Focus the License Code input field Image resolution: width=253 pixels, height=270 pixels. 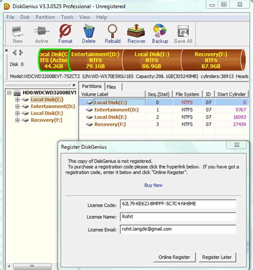(x=178, y=204)
